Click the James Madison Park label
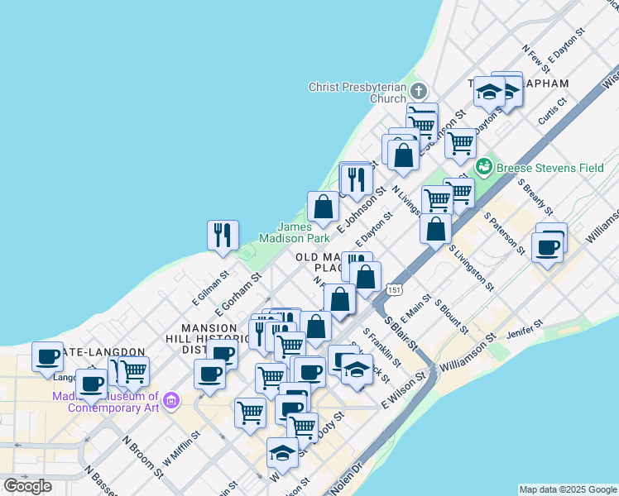619x496 pixels. click(295, 232)
